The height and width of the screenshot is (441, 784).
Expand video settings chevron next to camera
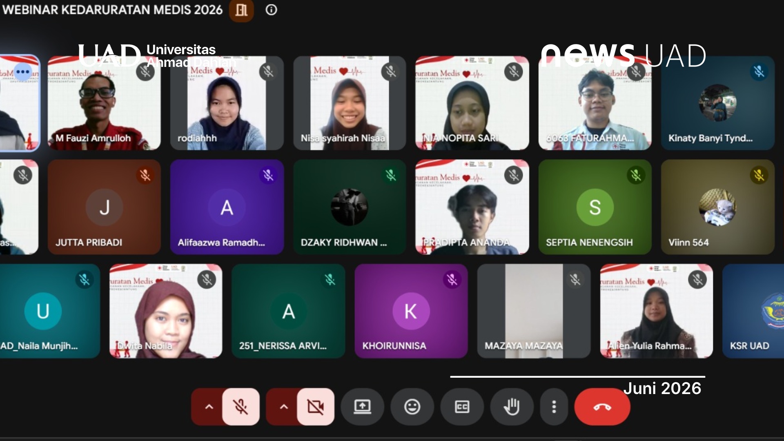click(x=284, y=407)
